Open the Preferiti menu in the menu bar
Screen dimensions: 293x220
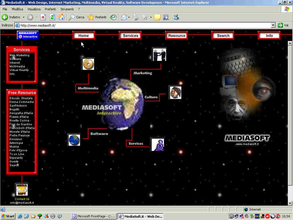coord(50,9)
